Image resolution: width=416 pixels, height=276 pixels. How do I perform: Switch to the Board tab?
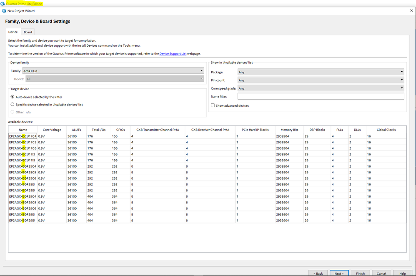tap(28, 32)
